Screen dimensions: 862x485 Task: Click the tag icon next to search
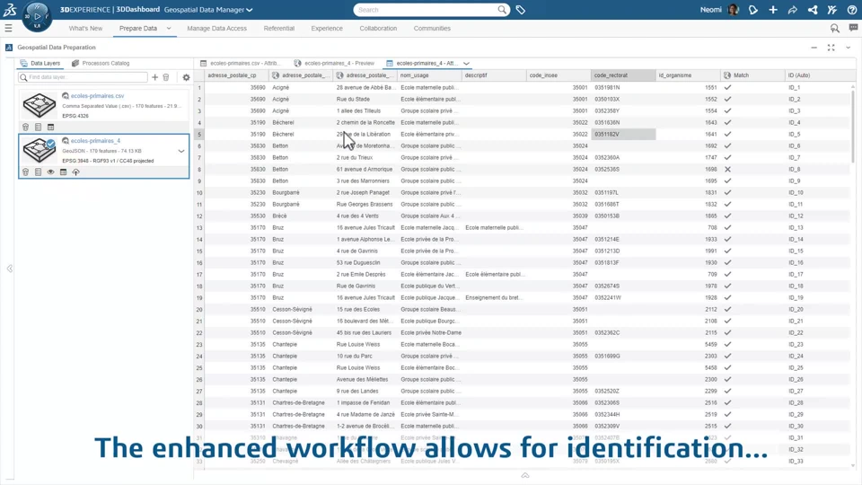click(521, 10)
